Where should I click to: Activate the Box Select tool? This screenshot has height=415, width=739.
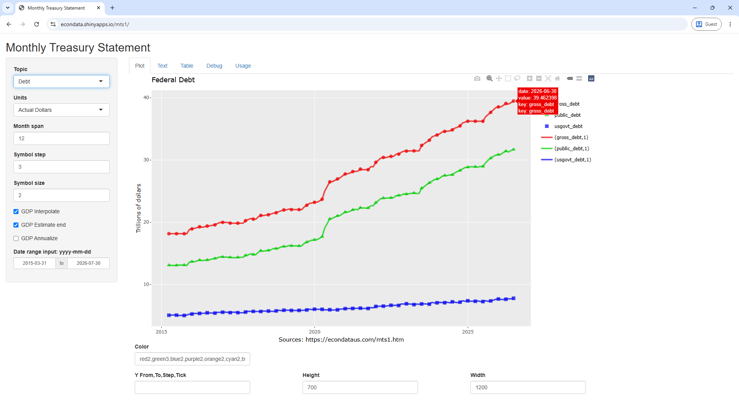pyautogui.click(x=508, y=78)
